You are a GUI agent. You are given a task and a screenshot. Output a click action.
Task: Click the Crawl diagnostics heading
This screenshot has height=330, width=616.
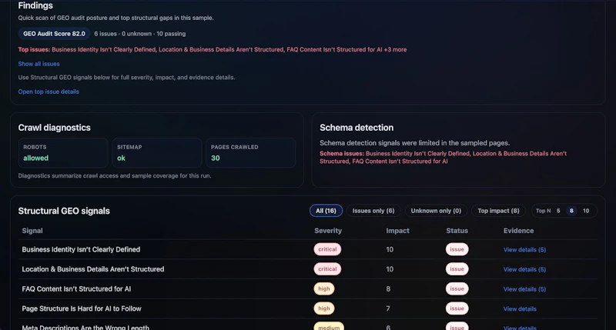point(54,128)
